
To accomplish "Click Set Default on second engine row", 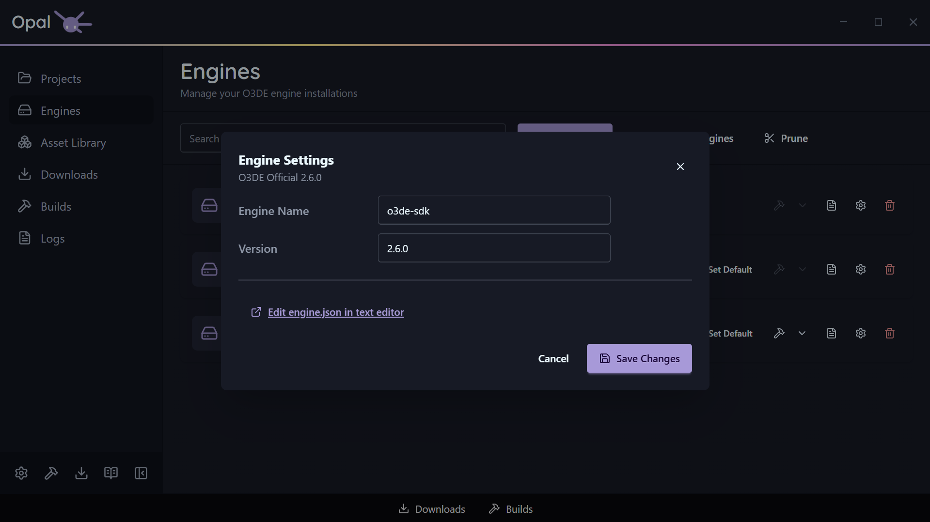I will pyautogui.click(x=730, y=270).
